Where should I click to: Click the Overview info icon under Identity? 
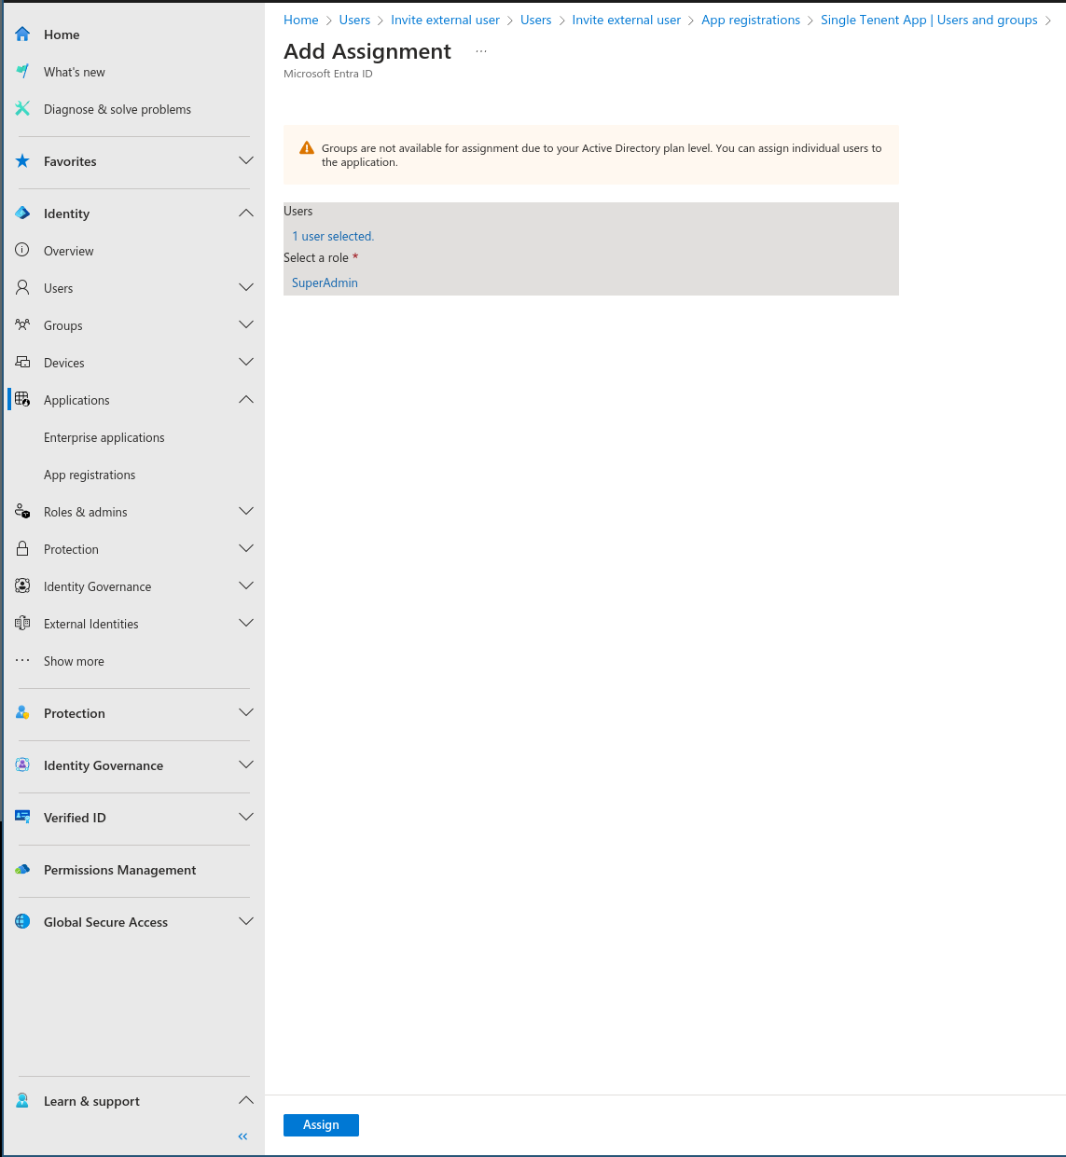pos(21,250)
